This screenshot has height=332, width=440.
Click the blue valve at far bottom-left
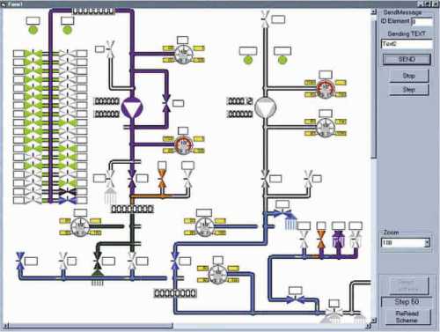[x=20, y=261]
